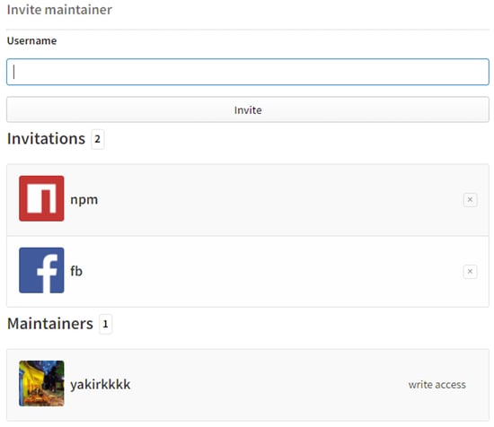Remove the npm invitation with the x
The image size is (494, 427).
pyautogui.click(x=470, y=199)
